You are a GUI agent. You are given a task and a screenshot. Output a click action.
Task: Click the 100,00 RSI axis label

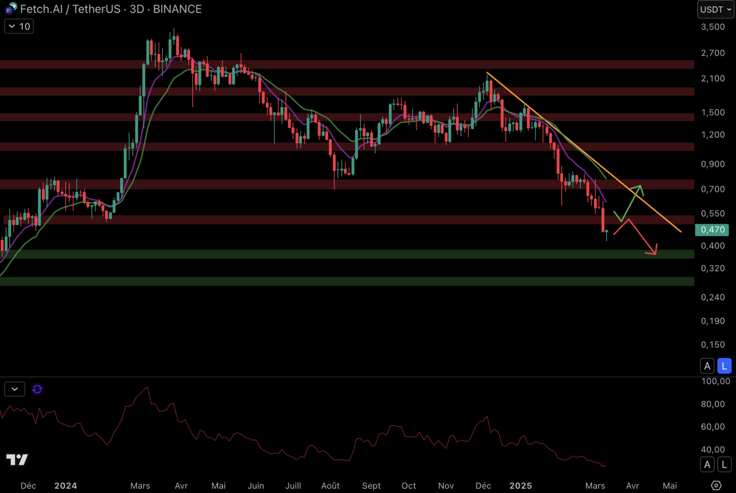click(715, 381)
